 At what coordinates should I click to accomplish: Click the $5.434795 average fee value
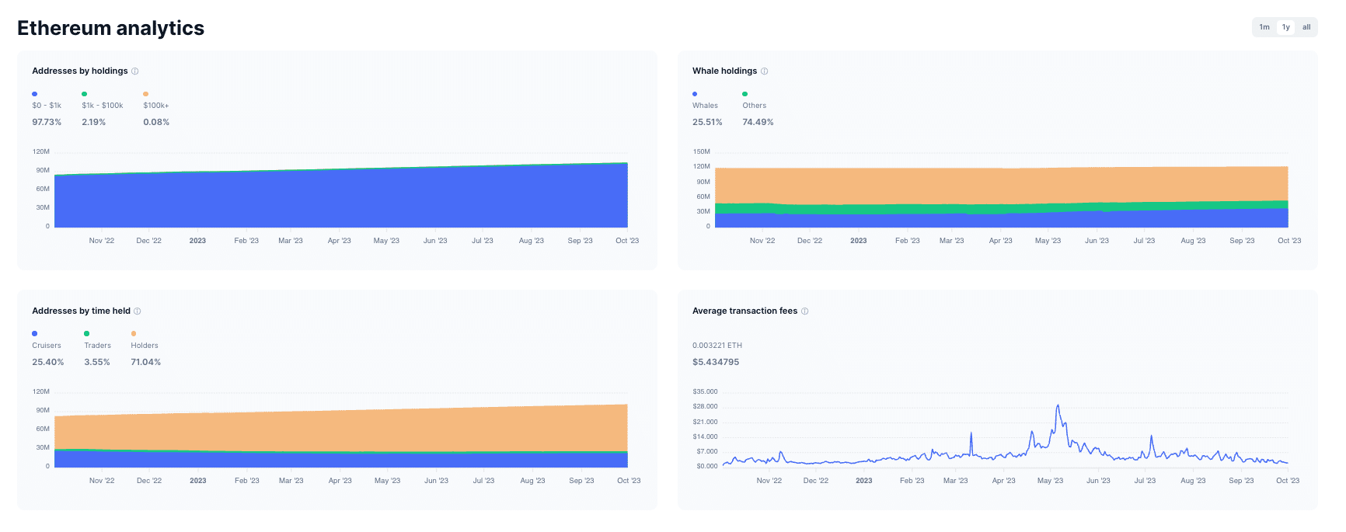click(x=716, y=362)
